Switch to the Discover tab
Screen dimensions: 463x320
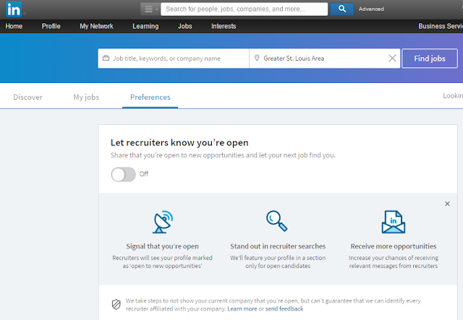point(27,97)
